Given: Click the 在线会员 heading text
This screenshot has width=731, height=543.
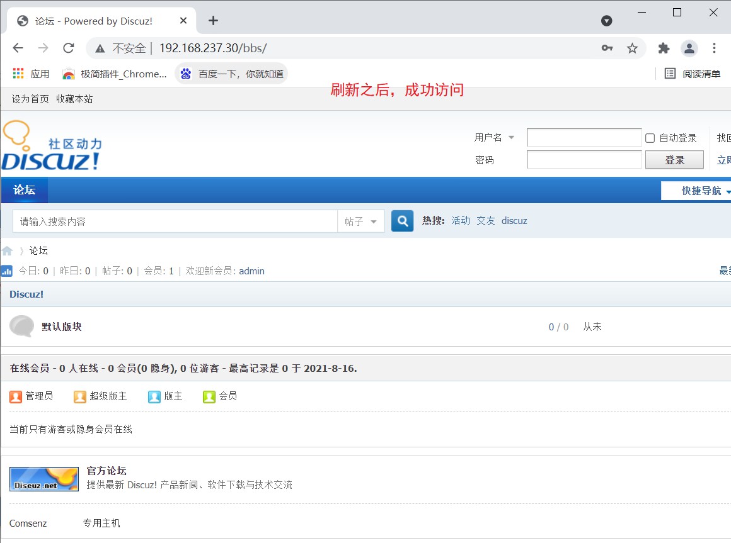Looking at the screenshot, I should [30, 369].
